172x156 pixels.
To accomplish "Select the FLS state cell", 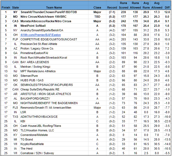I will click(15, 108).
